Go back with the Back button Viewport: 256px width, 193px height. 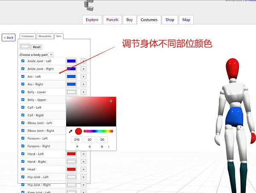(9, 37)
